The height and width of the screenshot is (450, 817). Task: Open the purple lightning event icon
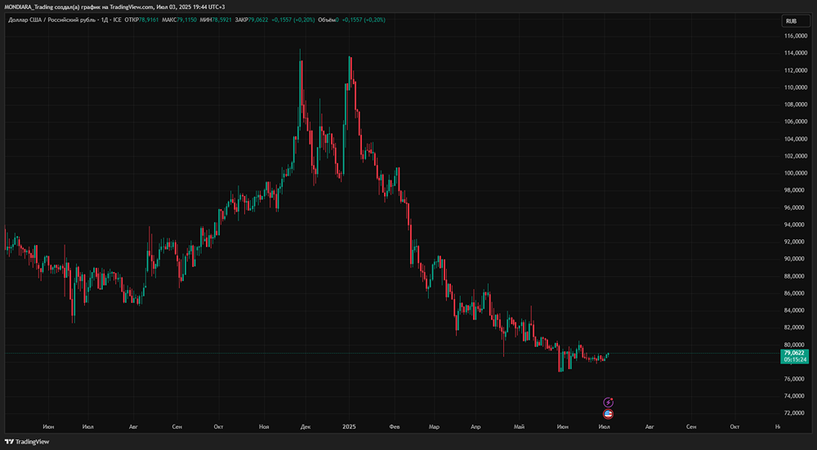click(608, 402)
